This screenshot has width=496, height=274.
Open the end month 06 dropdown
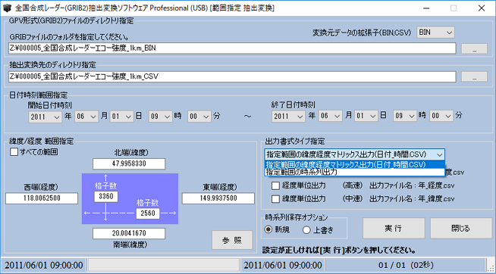point(330,116)
